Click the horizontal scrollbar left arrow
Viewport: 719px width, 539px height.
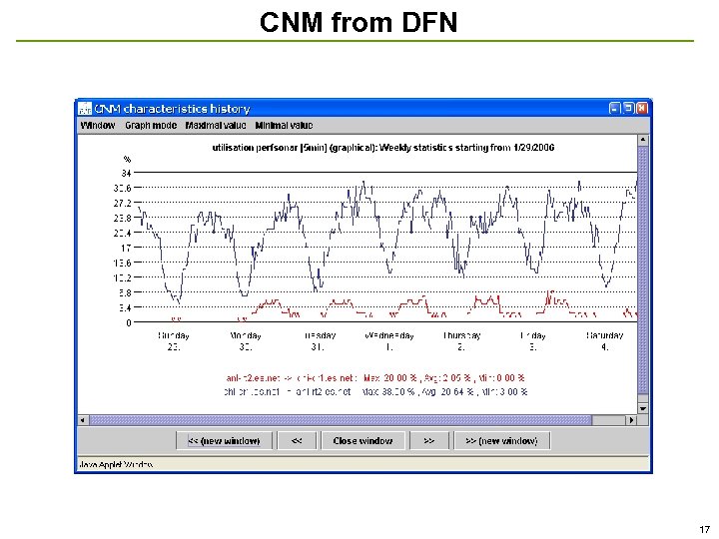(x=83, y=420)
